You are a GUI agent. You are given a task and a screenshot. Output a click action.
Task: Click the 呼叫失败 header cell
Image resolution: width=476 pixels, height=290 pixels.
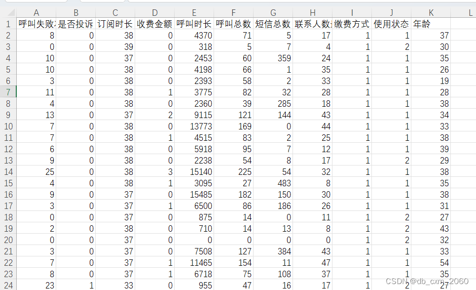click(36, 24)
